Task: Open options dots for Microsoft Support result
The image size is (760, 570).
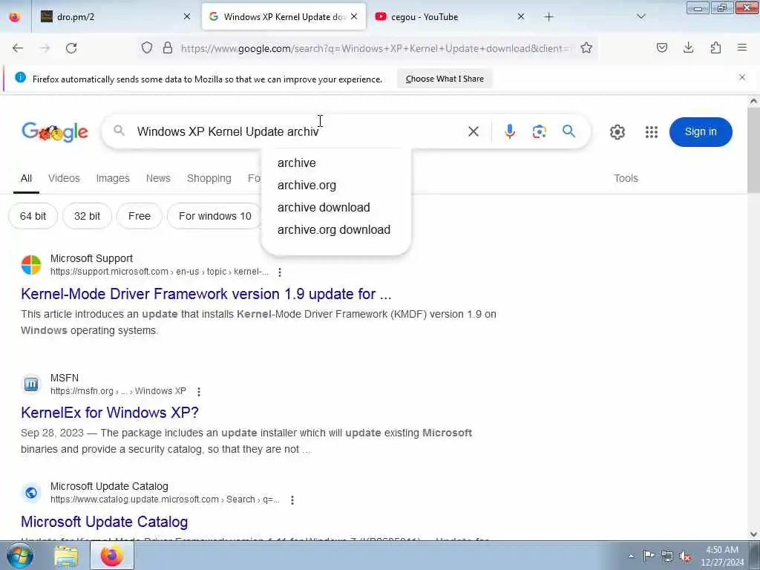Action: coord(280,272)
